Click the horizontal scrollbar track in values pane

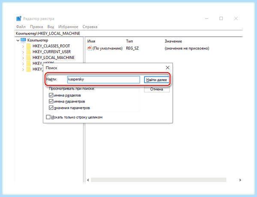158,180
